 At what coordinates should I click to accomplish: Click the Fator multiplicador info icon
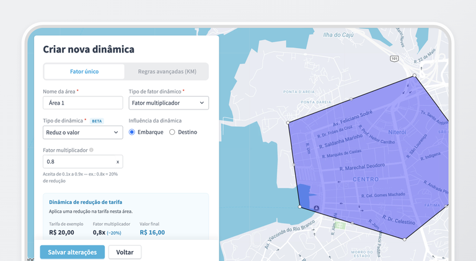[91, 150]
